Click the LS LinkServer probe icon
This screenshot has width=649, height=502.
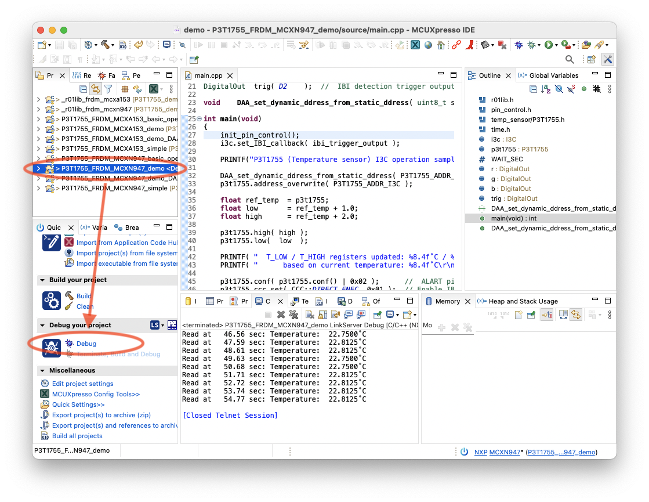[x=154, y=325]
